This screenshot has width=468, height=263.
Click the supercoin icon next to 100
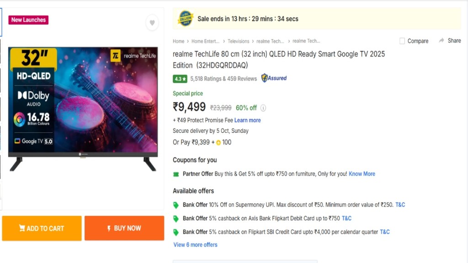[218, 142]
